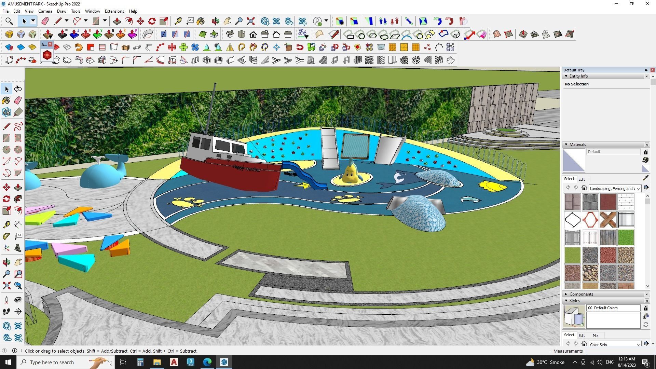656x369 pixels.
Task: Select the Paint Bucket tool in top toolbar
Action: (201, 21)
